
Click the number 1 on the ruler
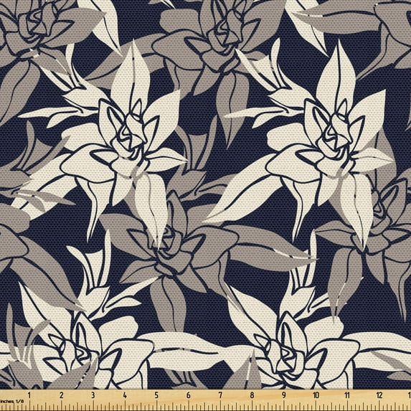click(29, 395)
